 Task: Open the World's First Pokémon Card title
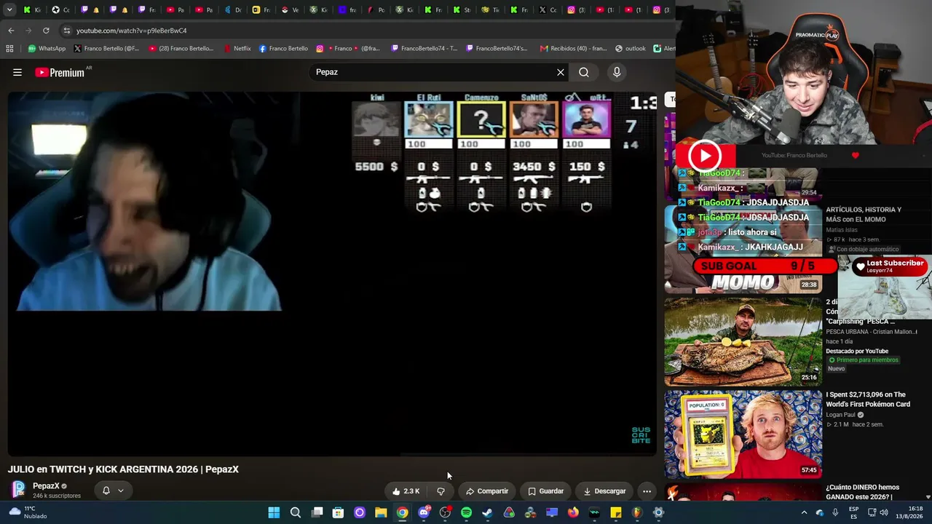tap(868, 400)
